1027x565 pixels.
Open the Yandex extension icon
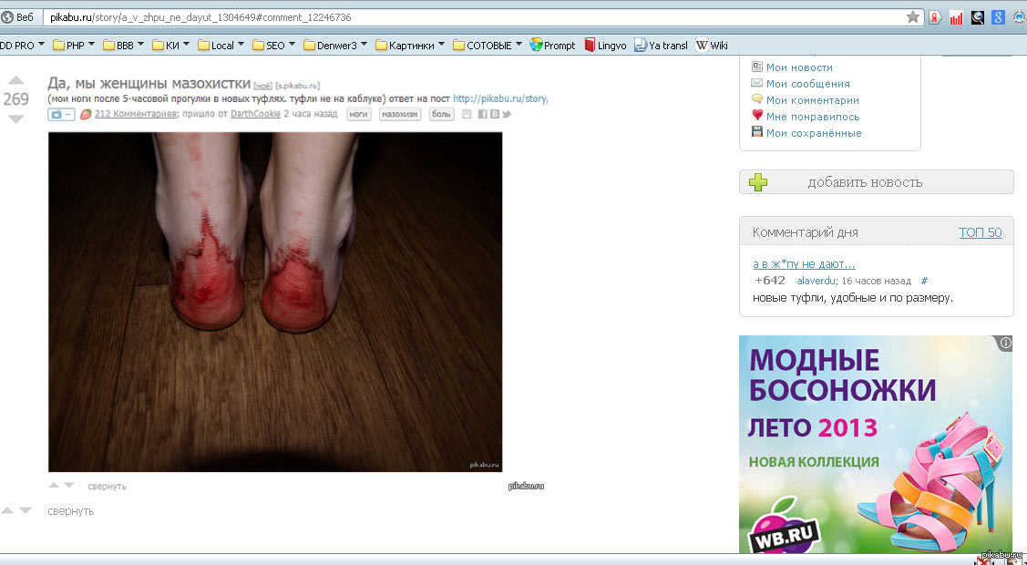[935, 17]
